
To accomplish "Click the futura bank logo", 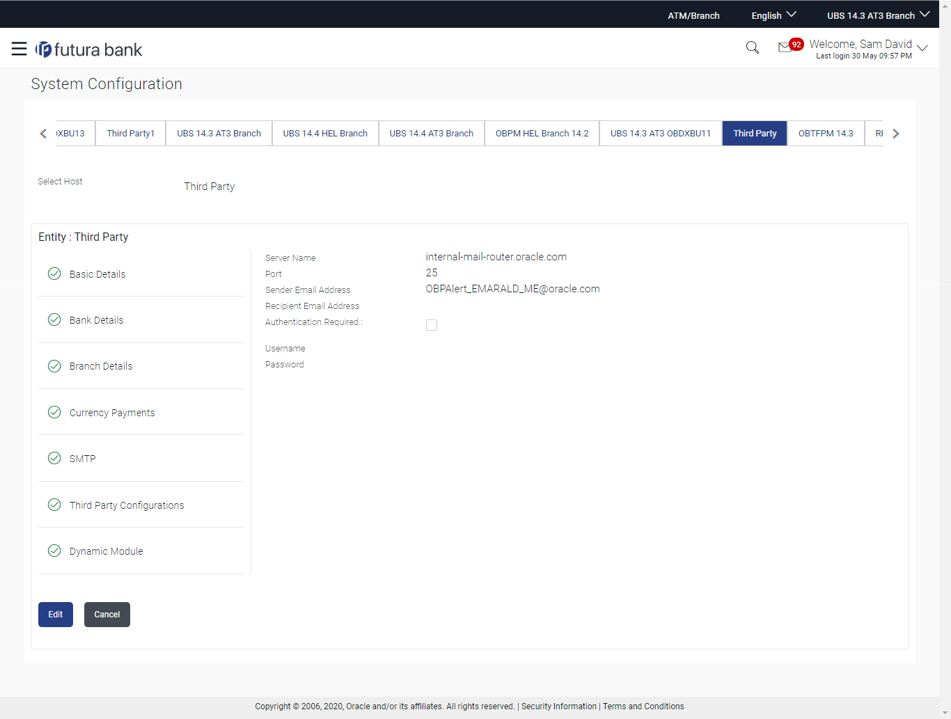I will point(89,49).
